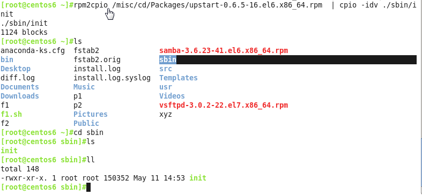422x195 pixels.
Task: Click the samba-3.6.23-41.el6.x86_64.rpm filename
Action: (x=224, y=50)
